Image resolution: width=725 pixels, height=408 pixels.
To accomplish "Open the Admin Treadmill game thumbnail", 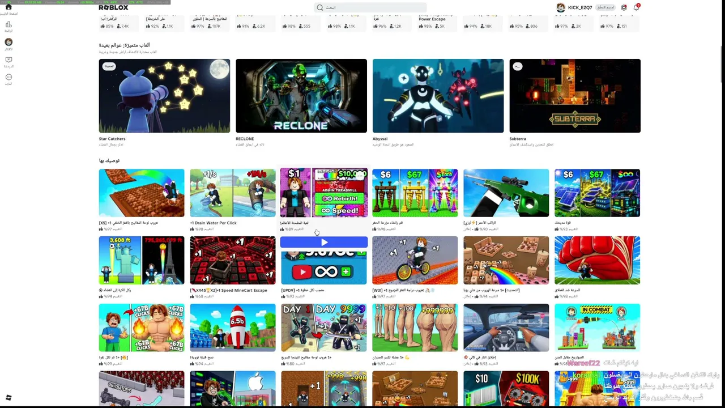I will pos(324,193).
